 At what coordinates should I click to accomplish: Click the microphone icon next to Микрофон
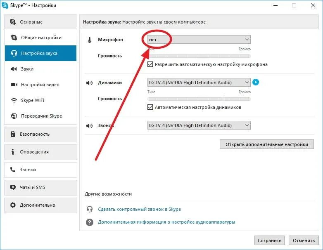89,40
